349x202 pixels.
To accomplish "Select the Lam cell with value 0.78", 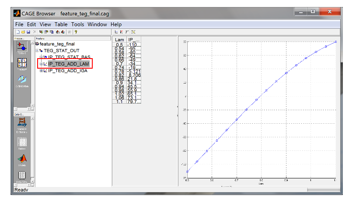I will (x=119, y=71).
